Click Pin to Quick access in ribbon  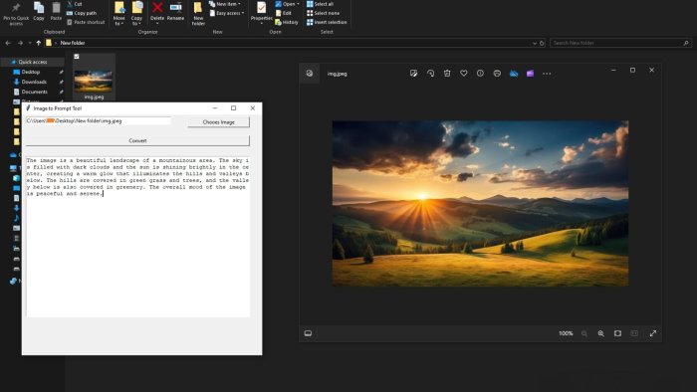click(x=16, y=13)
